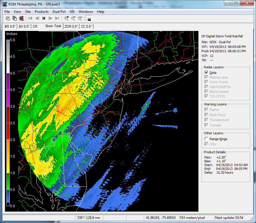The image size is (256, 223).
Task: Click the 3.5–4.0 inch purple legend band
Action: 8,81
